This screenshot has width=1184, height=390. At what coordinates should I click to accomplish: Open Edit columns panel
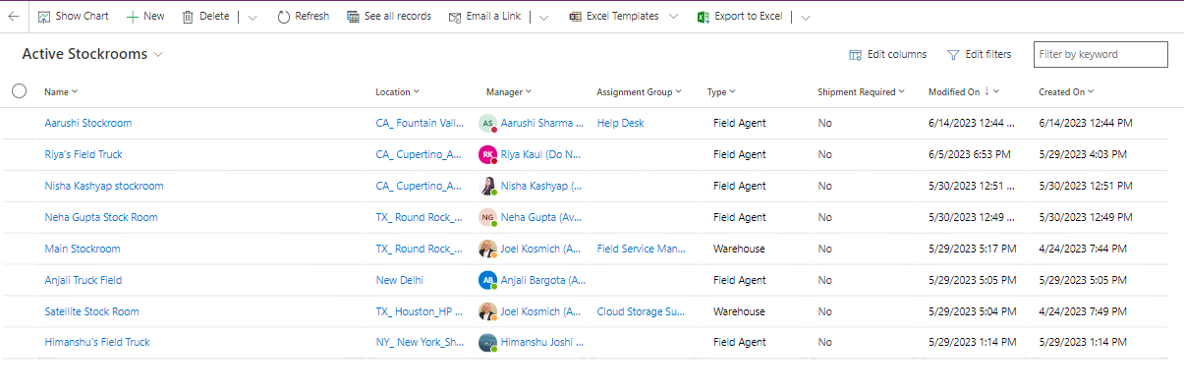(887, 54)
